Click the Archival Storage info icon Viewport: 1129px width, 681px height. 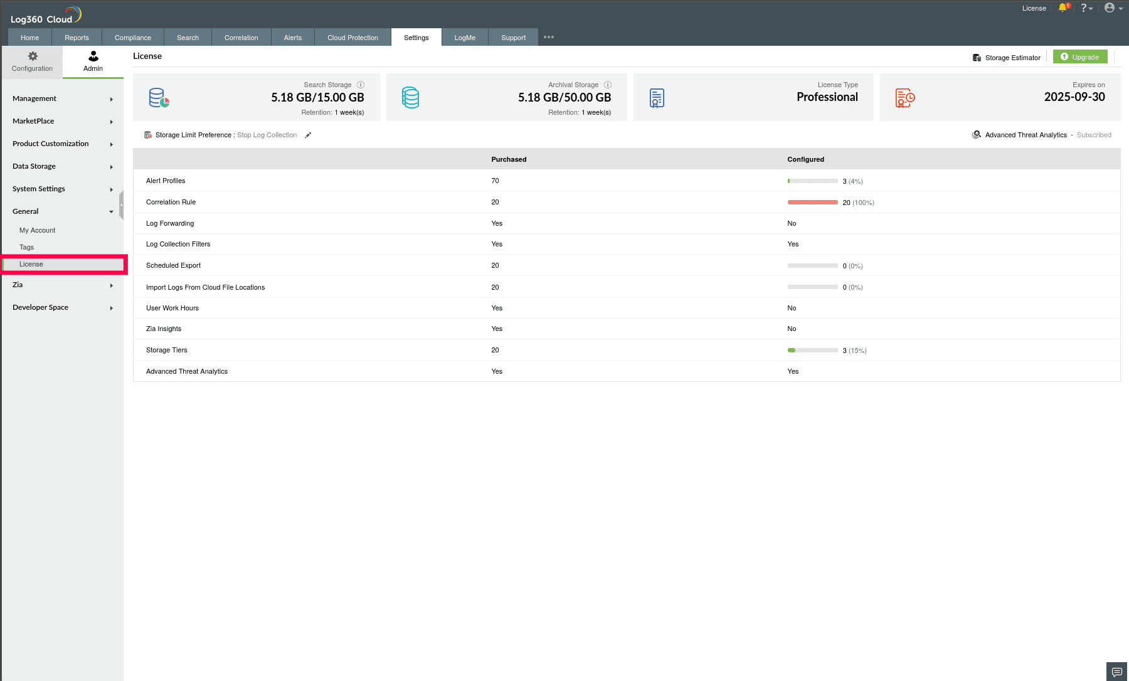click(608, 85)
